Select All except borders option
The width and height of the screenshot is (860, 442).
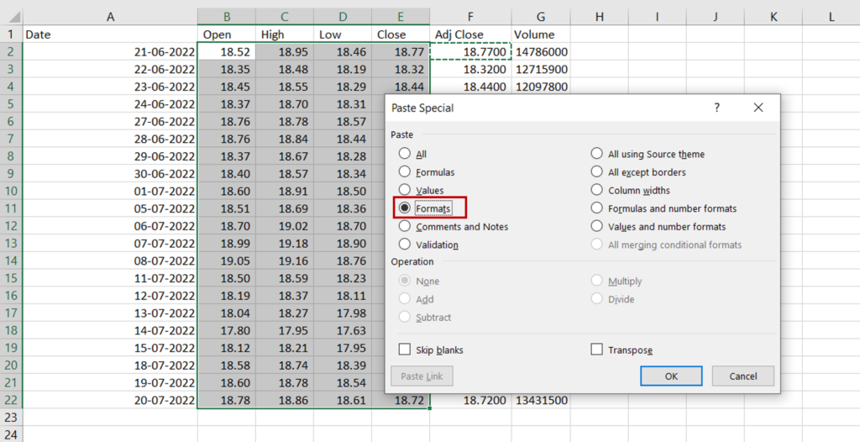[x=597, y=172]
